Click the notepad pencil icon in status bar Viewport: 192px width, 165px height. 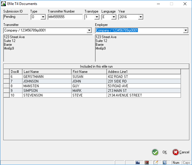[x=156, y=162]
